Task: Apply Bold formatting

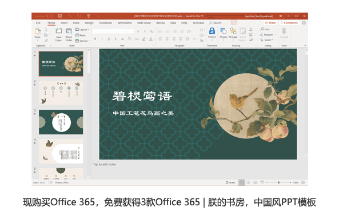Action: [95, 39]
